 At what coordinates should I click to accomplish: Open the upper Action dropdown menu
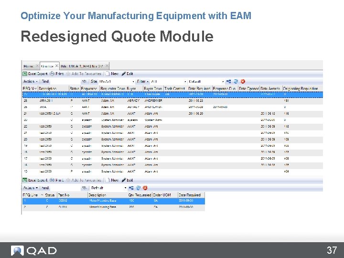coord(31,81)
